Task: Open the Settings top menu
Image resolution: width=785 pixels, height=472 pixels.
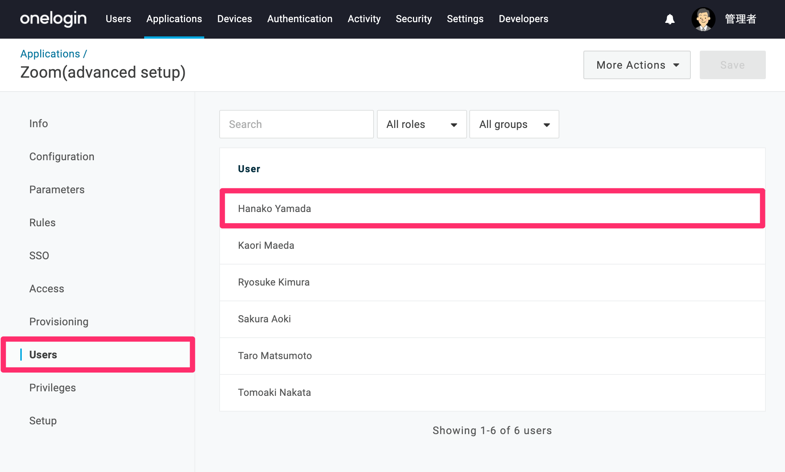Action: click(x=465, y=19)
